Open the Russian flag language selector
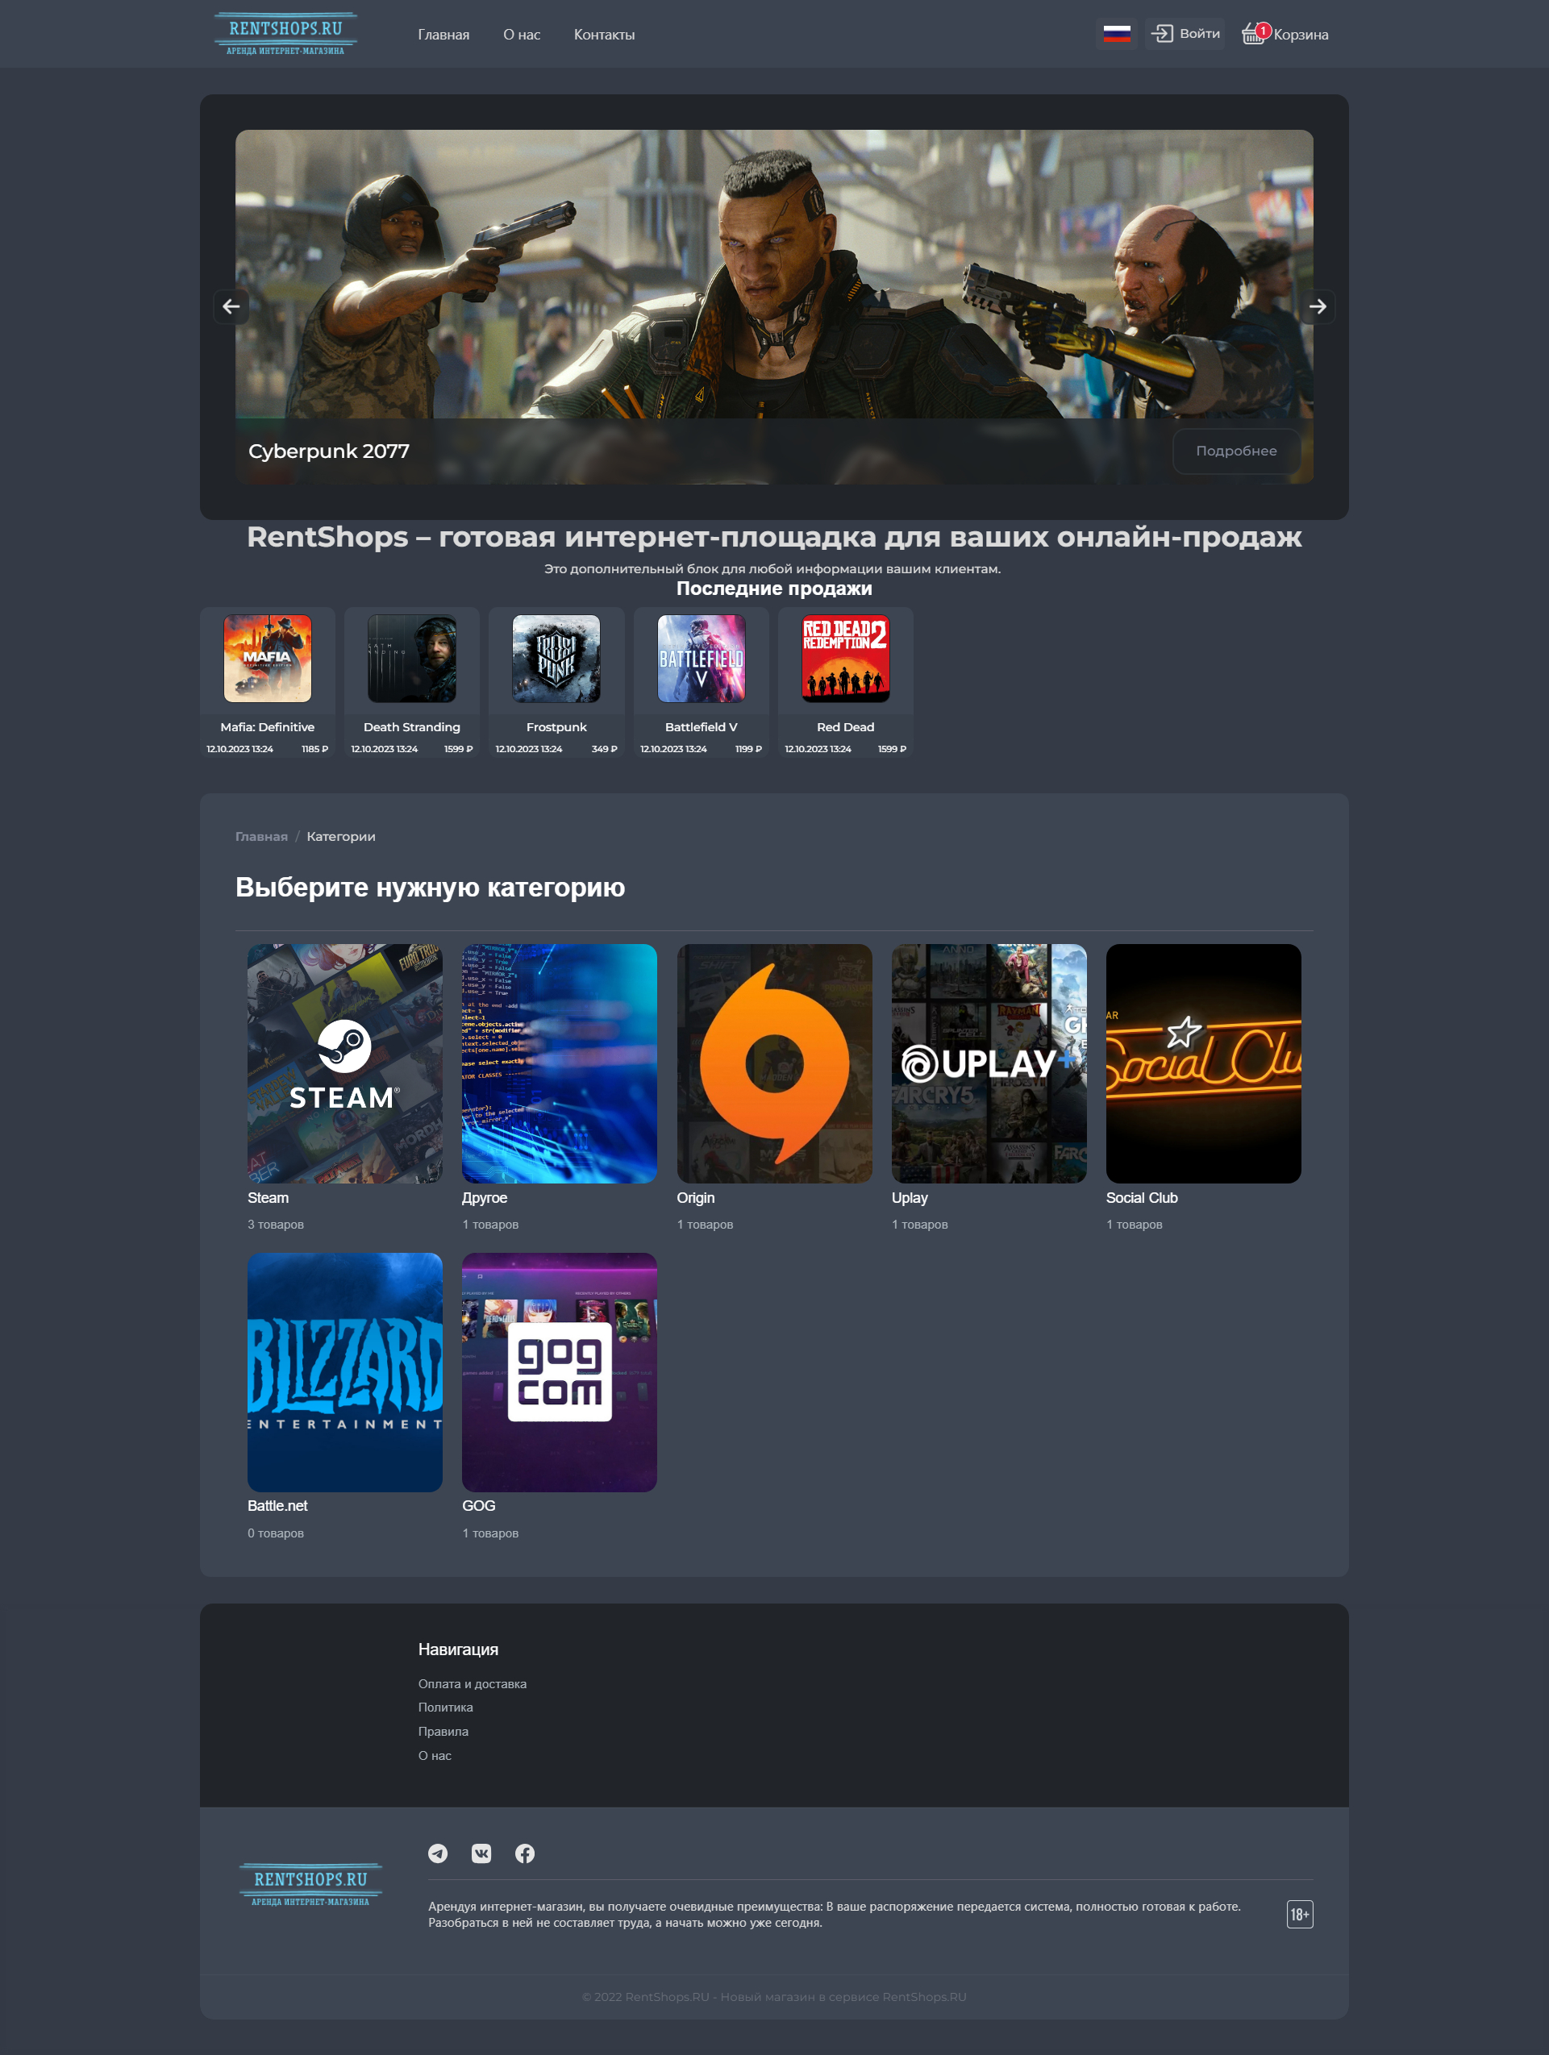The height and width of the screenshot is (2055, 1549). 1116,35
